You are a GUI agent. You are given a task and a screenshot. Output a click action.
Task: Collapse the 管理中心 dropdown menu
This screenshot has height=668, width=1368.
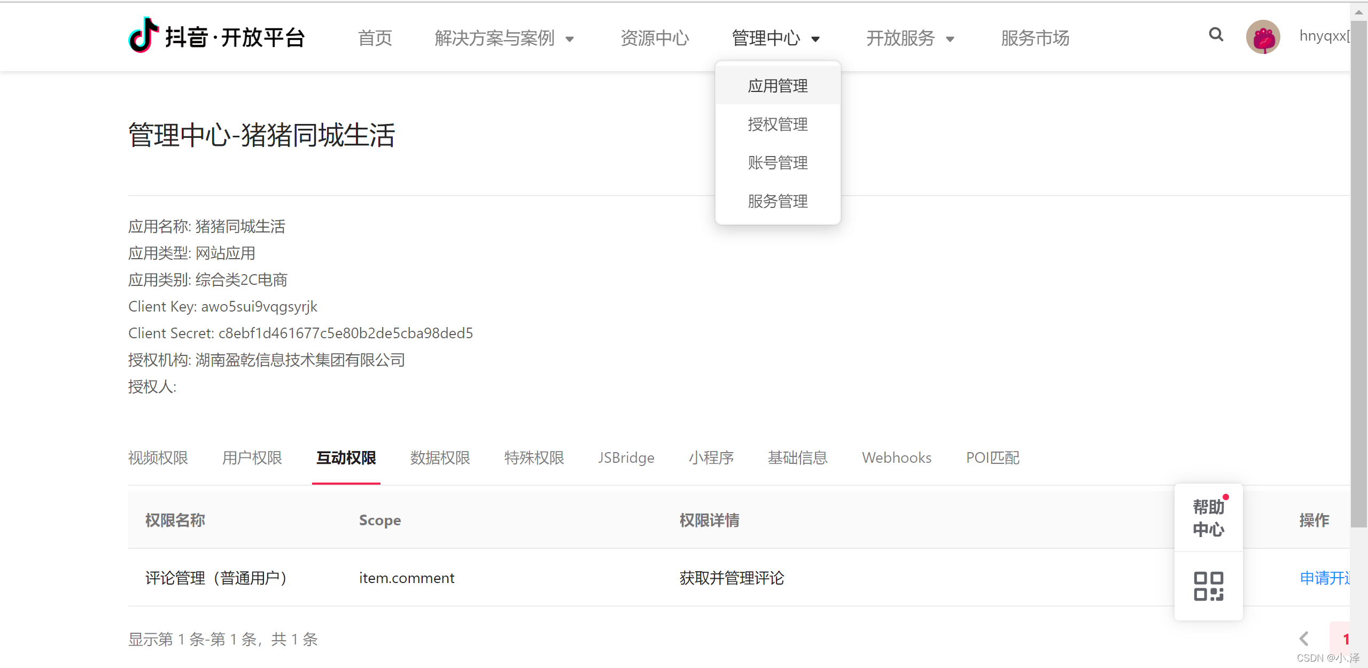point(775,38)
